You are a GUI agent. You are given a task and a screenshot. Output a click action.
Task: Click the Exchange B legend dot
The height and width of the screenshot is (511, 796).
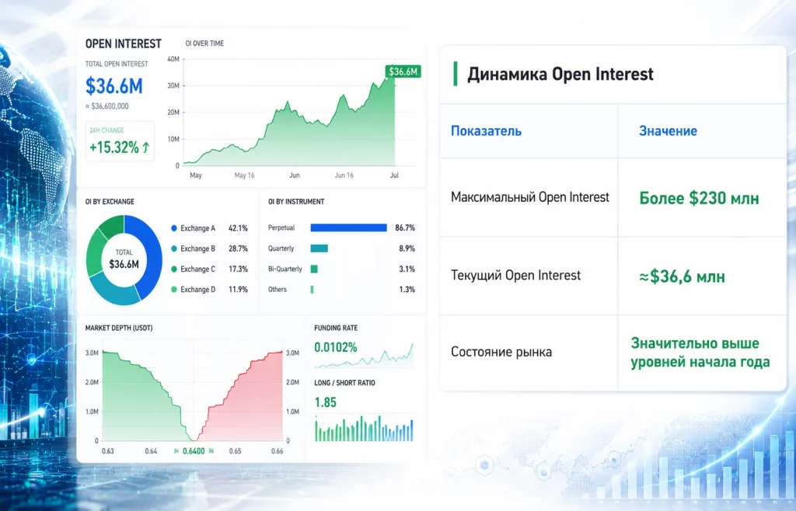174,249
